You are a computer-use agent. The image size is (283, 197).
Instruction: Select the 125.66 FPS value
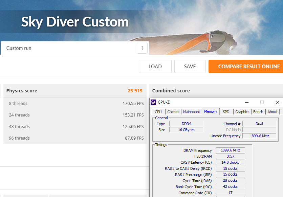(x=133, y=127)
